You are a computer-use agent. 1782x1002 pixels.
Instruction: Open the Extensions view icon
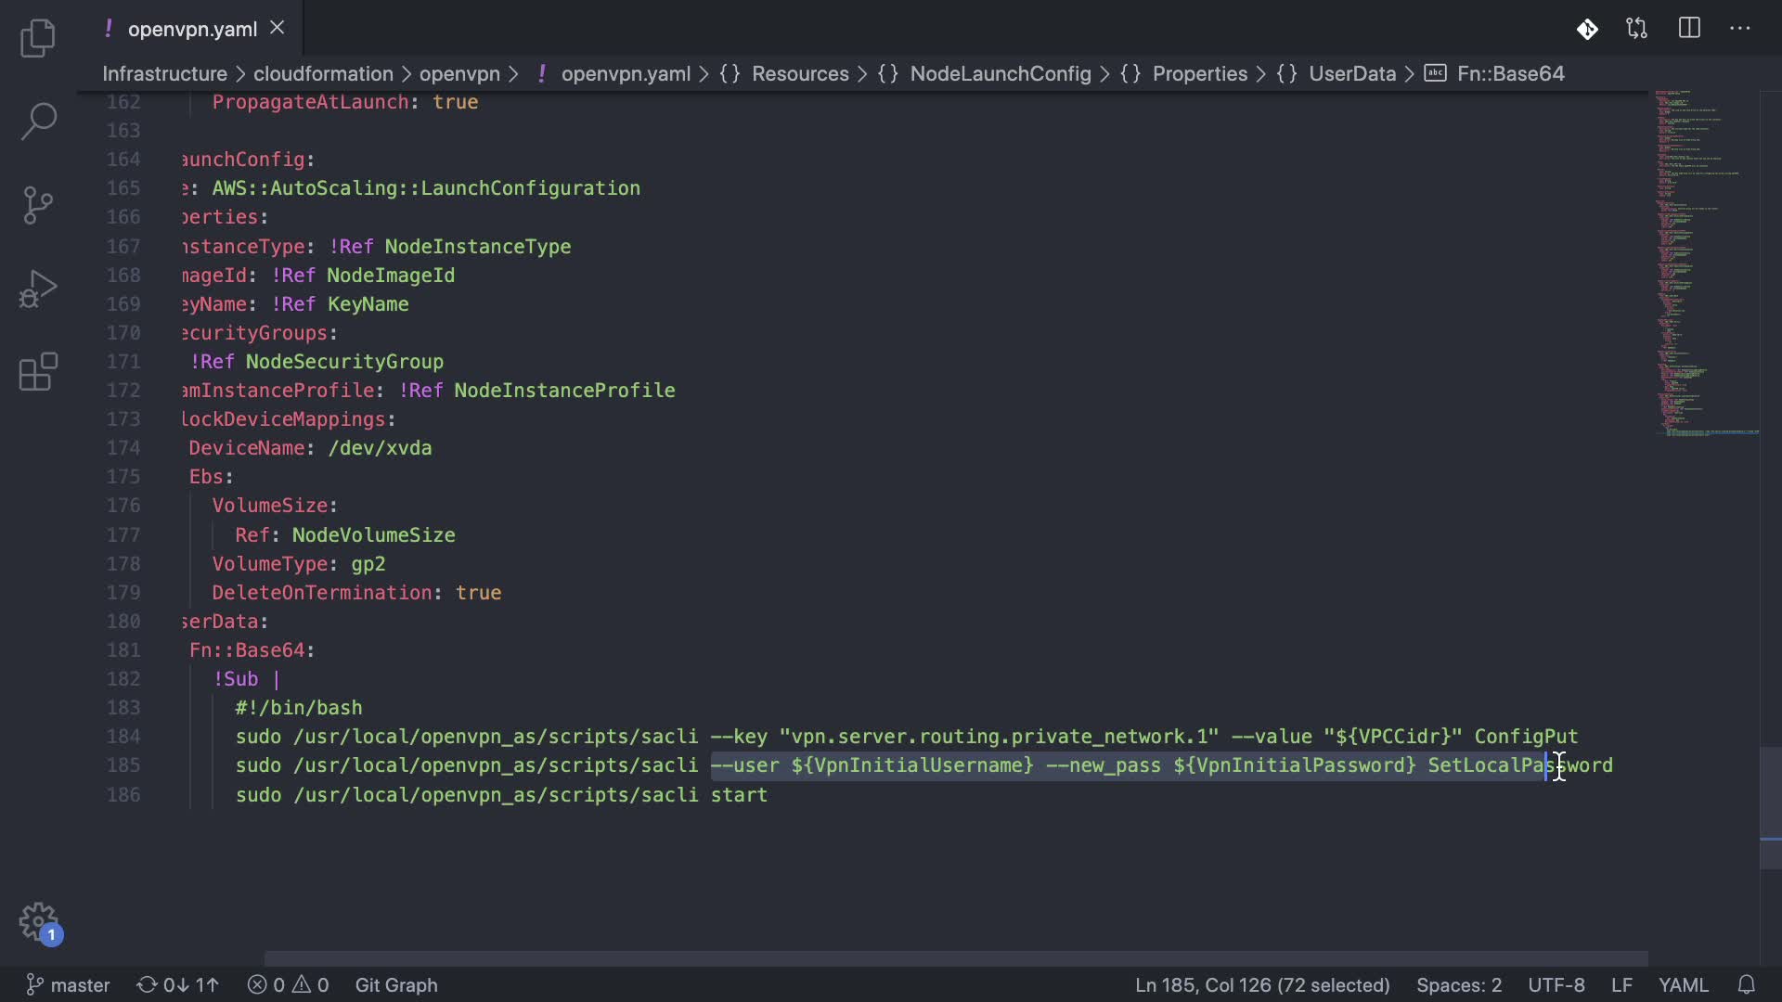(38, 372)
